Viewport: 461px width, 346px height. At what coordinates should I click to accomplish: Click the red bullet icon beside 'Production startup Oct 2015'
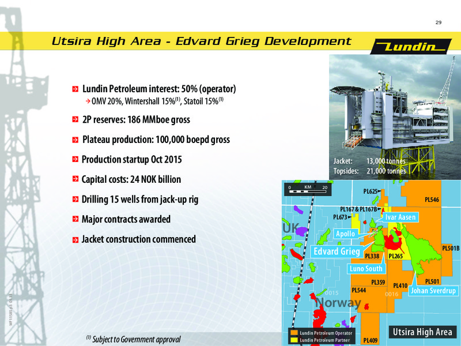[x=75, y=160]
